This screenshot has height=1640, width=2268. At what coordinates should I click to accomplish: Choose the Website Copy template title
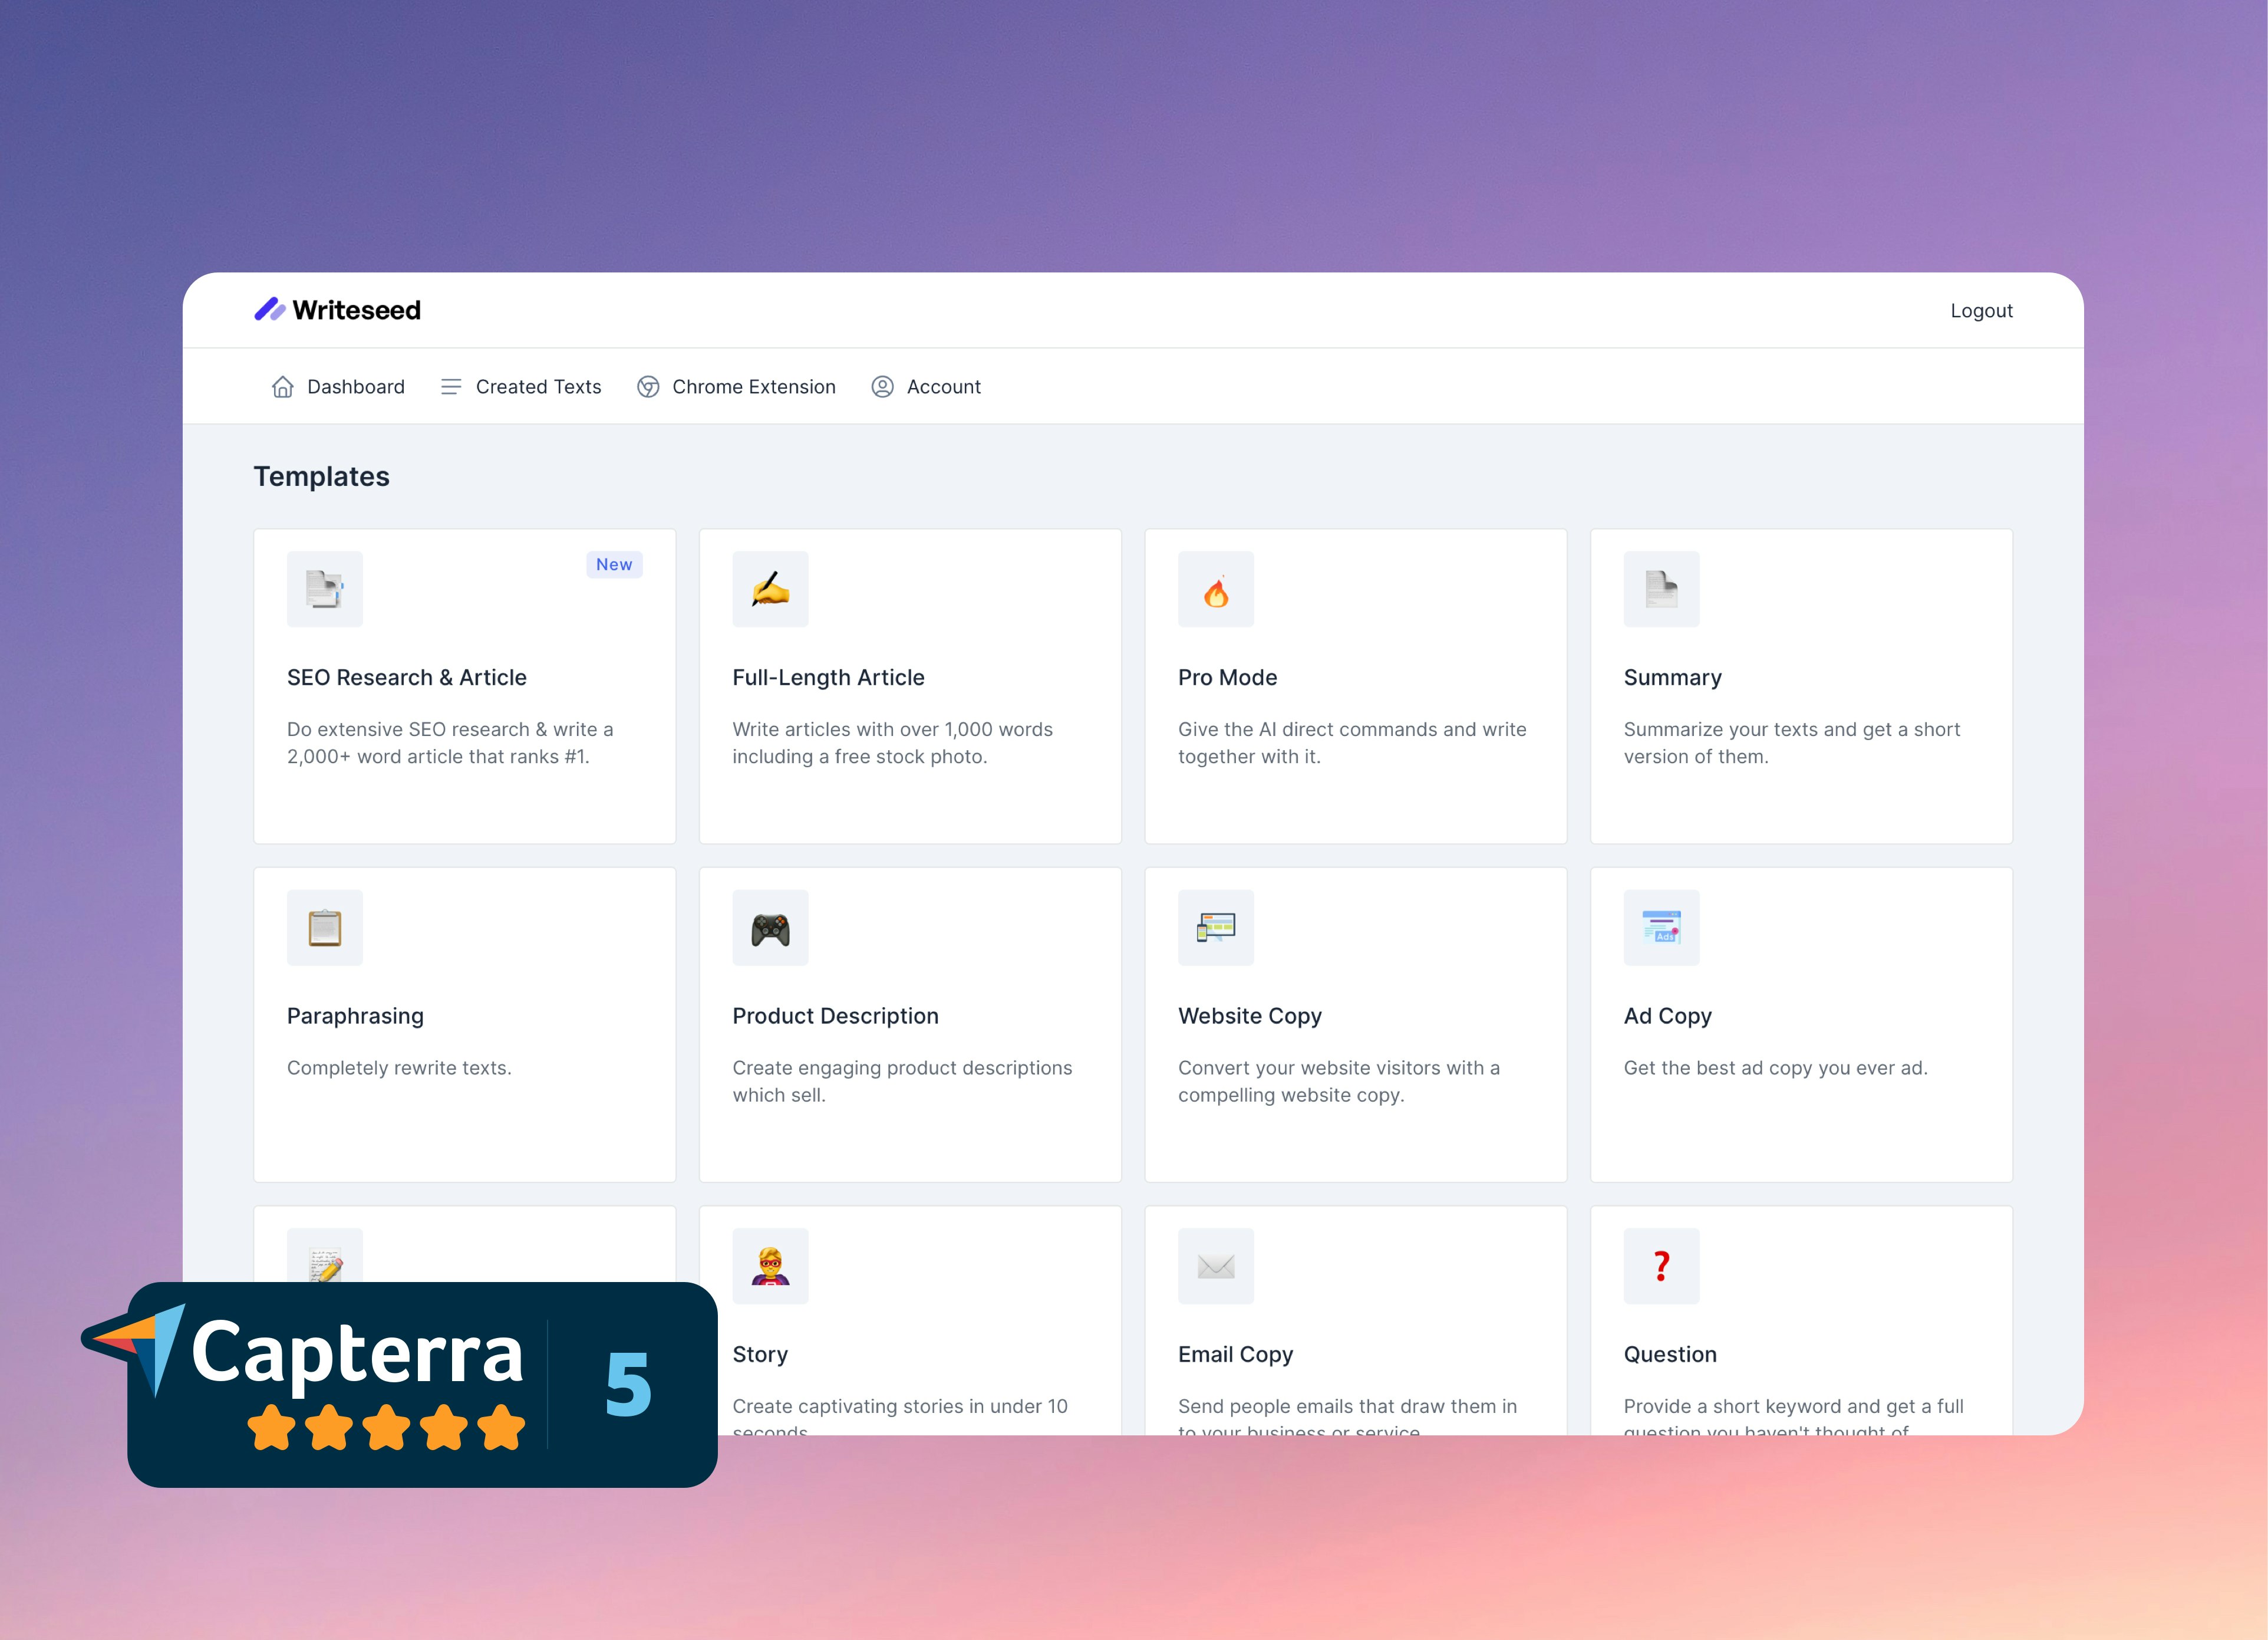pos(1249,1015)
